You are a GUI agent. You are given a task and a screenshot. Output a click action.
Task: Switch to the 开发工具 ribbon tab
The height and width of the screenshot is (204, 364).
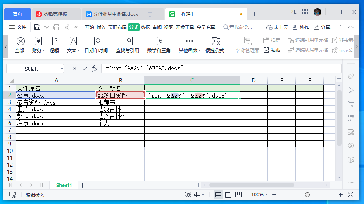[185, 27]
